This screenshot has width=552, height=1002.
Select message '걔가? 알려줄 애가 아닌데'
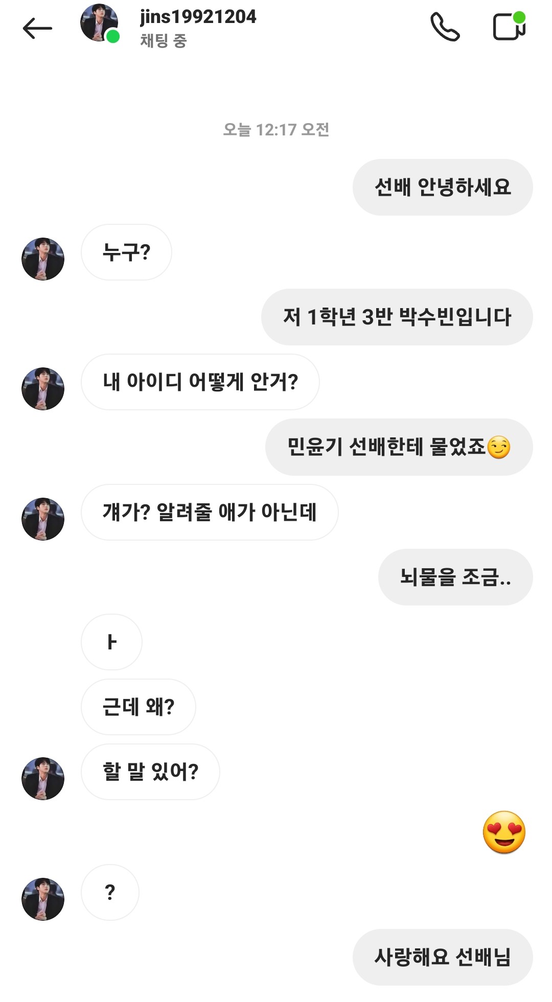coord(210,512)
